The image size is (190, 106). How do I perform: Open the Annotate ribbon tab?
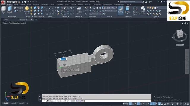click(x=60, y=5)
